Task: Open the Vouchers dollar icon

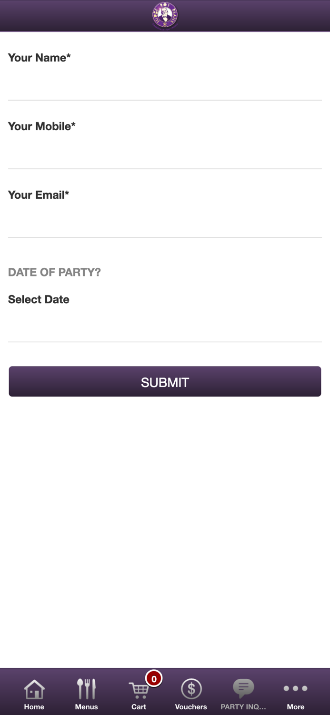Action: pyautogui.click(x=190, y=687)
